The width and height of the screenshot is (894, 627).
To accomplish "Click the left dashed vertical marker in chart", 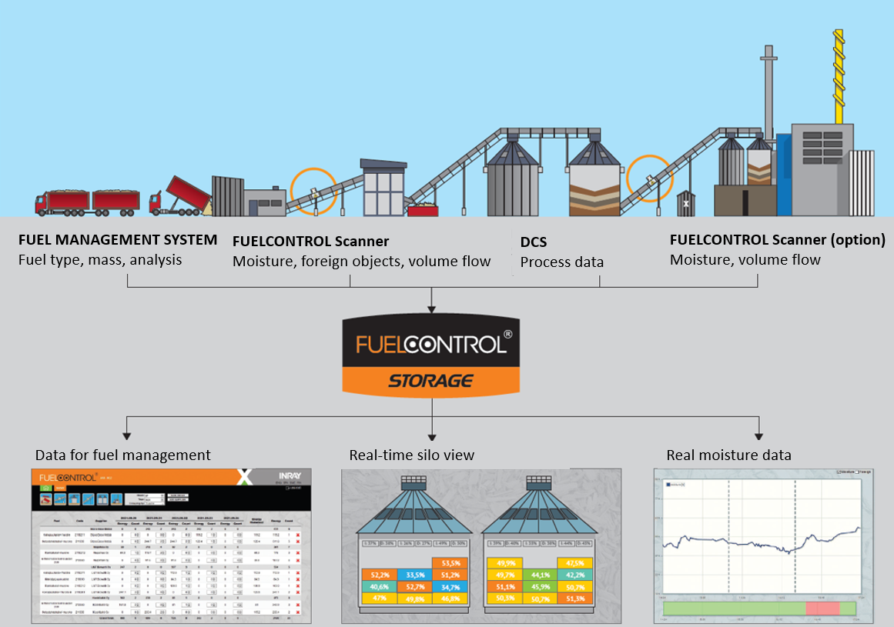I will coord(728,538).
